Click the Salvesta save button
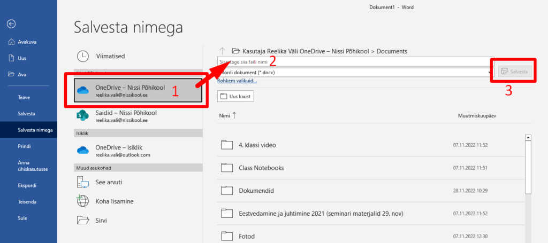Screen dimensions: 548x243 click(515, 72)
